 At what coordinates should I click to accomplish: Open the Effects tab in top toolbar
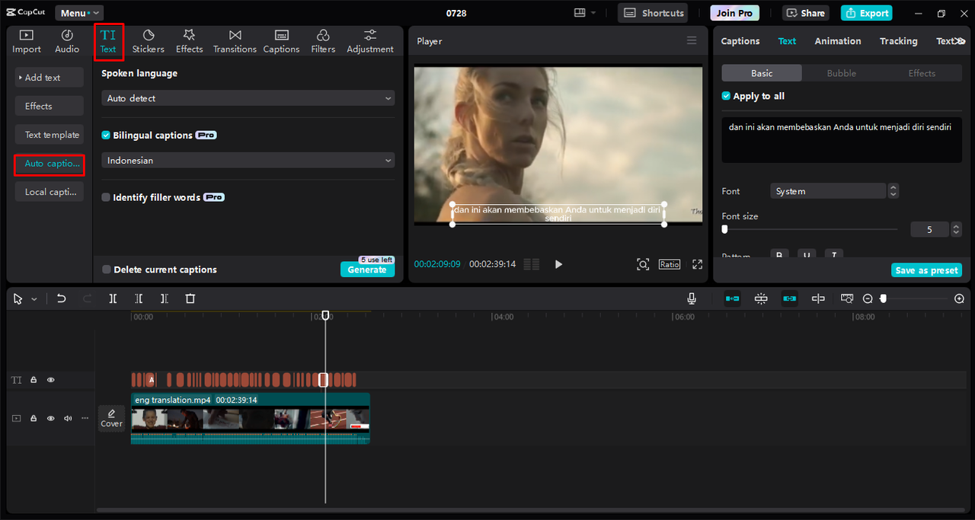[190, 41]
